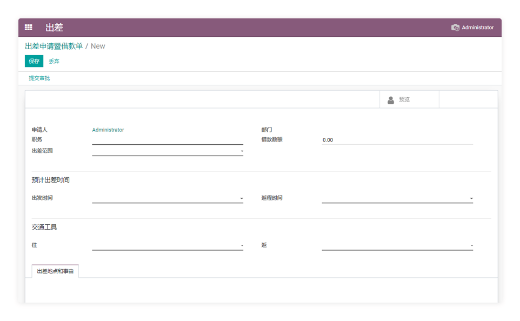Screen dimensions: 520x321
Task: Click the empty stat box right of 预览
Action: (x=468, y=100)
